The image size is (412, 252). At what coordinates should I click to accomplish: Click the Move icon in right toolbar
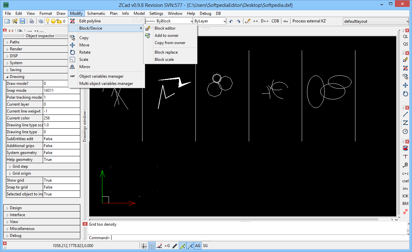click(x=405, y=85)
